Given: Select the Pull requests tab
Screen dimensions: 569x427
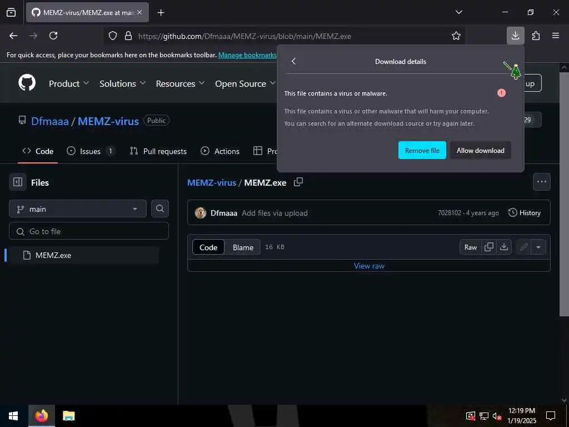Looking at the screenshot, I should 158,151.
